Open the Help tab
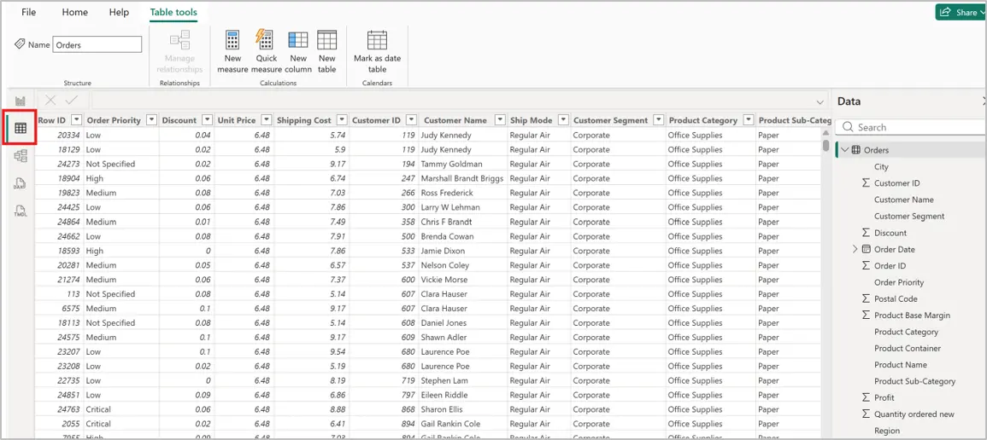 (119, 12)
